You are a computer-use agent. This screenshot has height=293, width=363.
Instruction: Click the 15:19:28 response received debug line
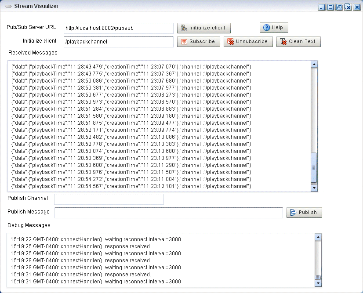point(81,260)
